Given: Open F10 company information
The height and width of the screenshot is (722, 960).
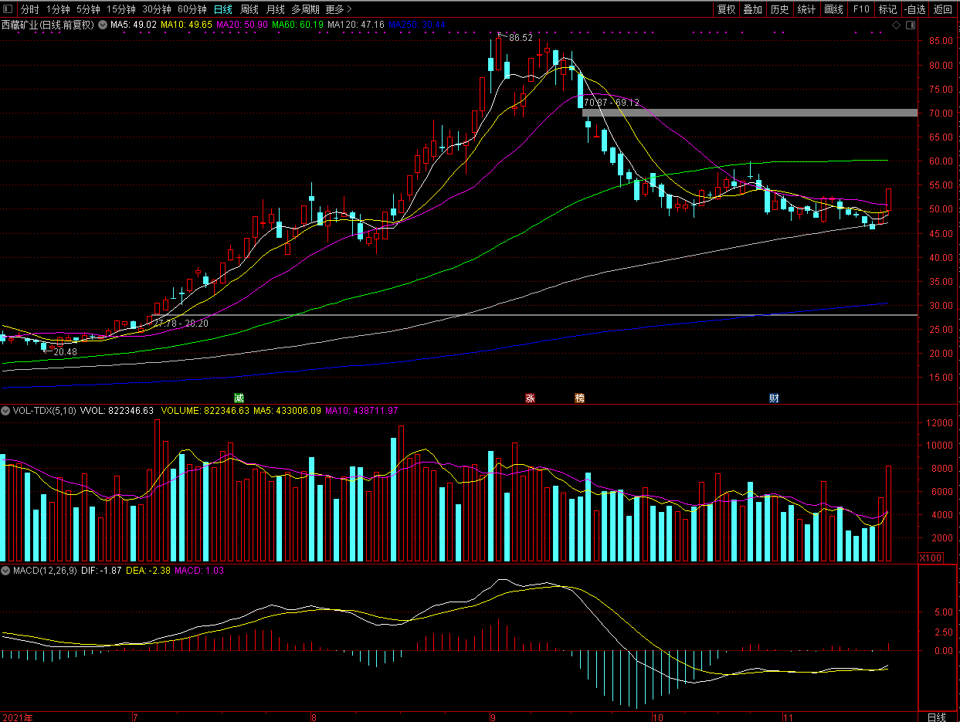Looking at the screenshot, I should [x=861, y=9].
